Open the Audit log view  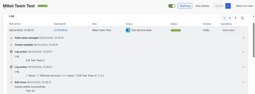(185, 6)
